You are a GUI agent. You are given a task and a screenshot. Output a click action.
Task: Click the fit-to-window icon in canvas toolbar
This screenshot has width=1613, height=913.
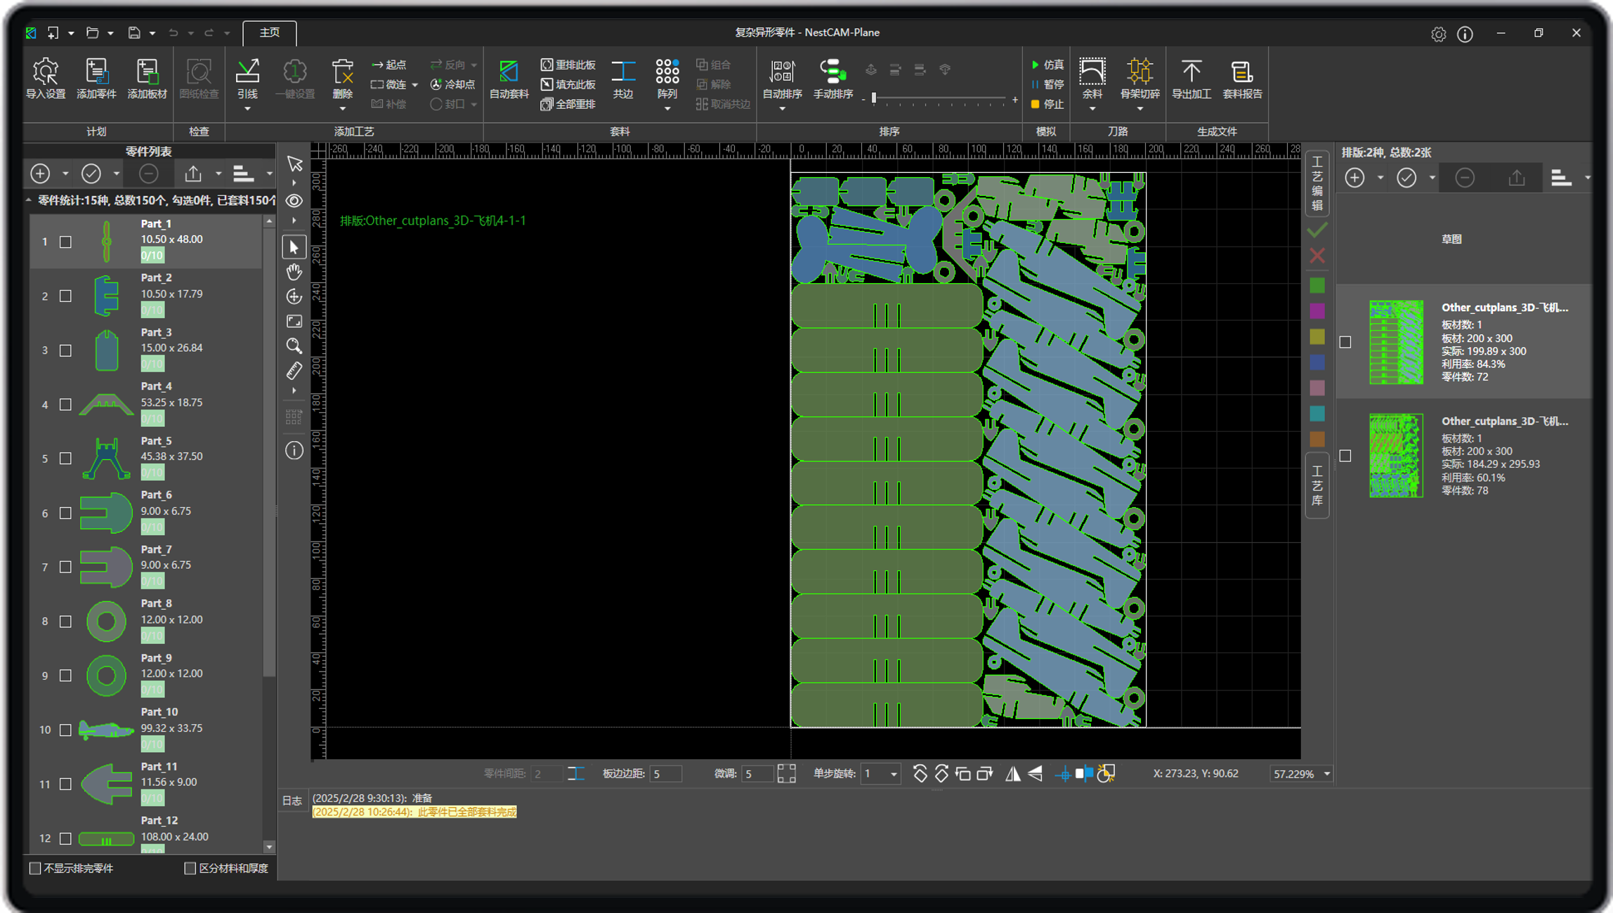294,321
